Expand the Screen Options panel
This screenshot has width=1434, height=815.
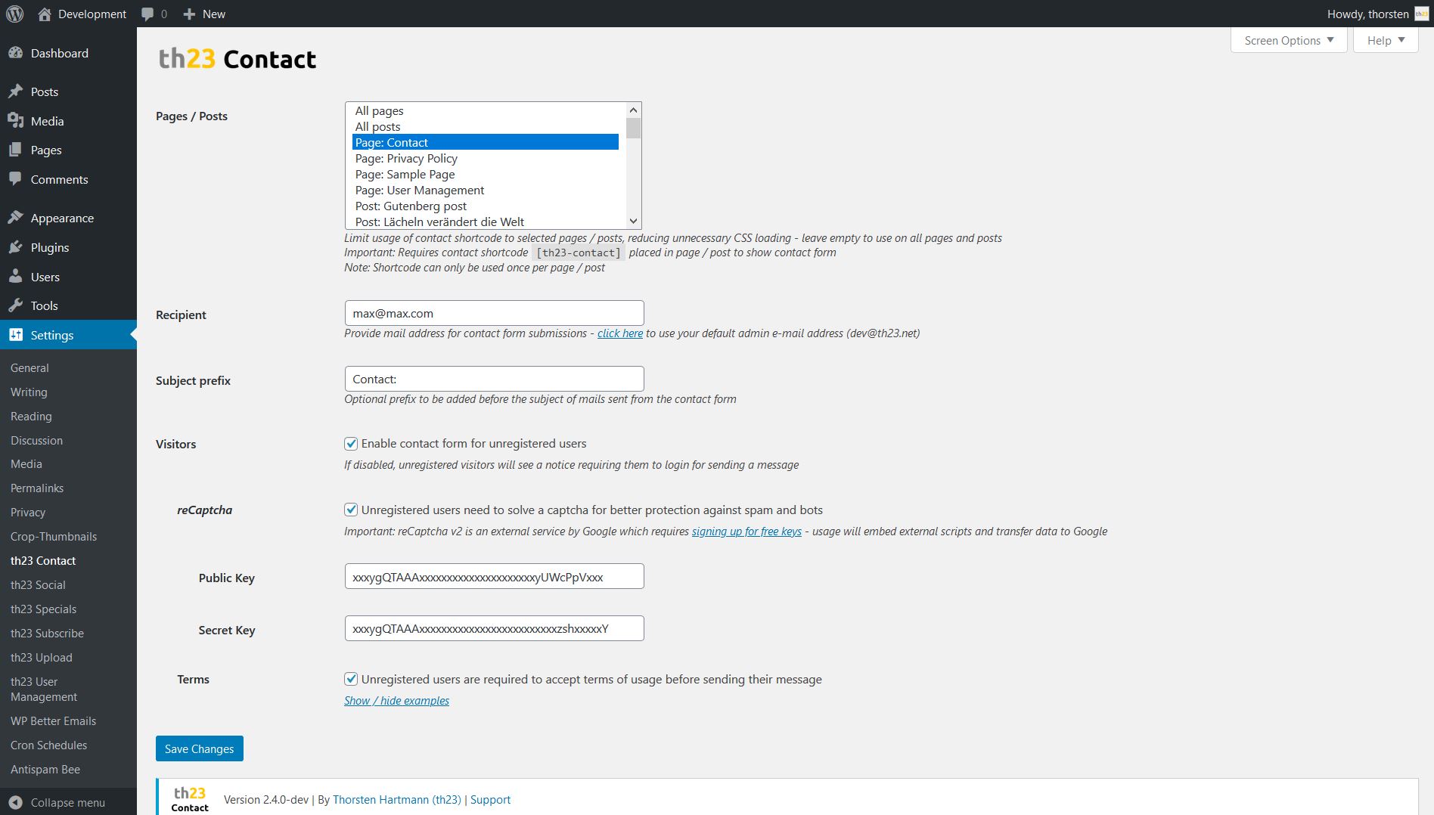pyautogui.click(x=1289, y=40)
